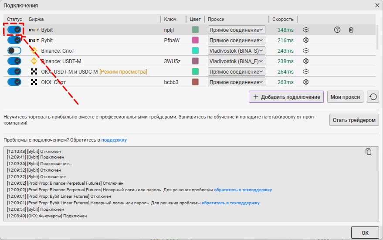Viewport: 383px width, 240px height.
Task: Open proxy dropdown for OKX: USDT-M и USDC-M
Action: 236,71
